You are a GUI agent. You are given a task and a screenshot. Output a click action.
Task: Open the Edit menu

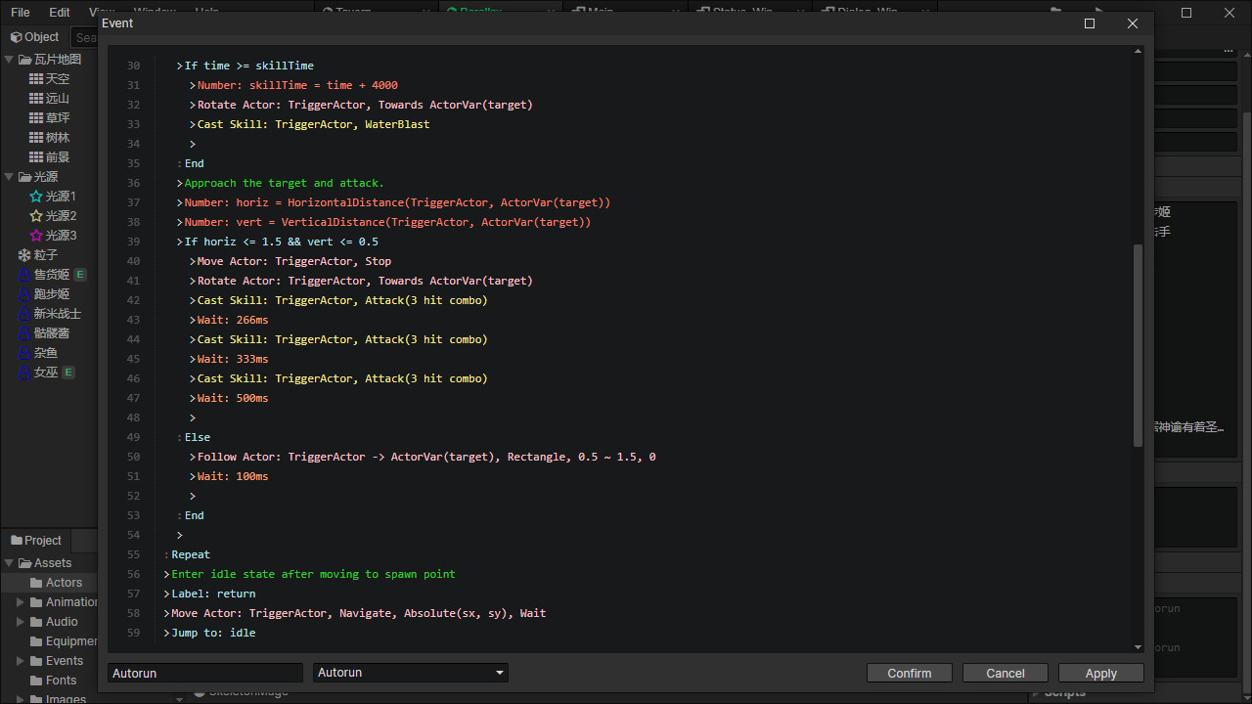coord(60,13)
